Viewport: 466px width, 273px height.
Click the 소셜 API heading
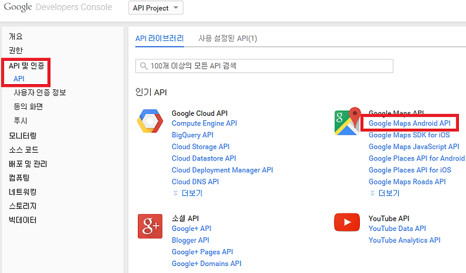(x=185, y=219)
